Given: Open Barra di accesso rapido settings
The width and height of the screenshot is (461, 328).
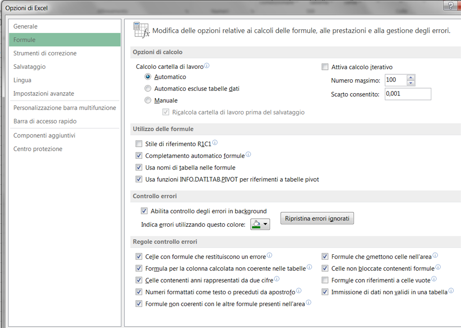Looking at the screenshot, I should coord(65,121).
